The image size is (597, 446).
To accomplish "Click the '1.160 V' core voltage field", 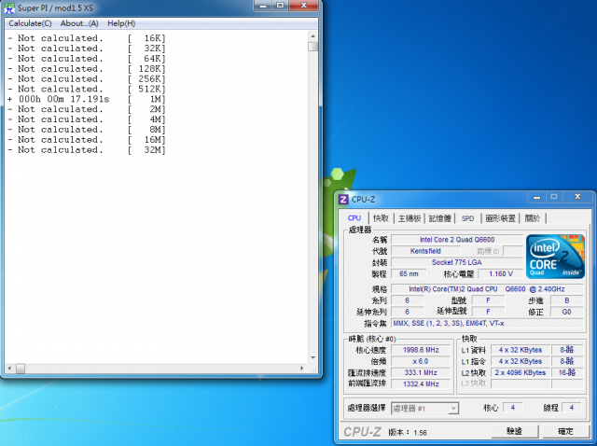I will 501,273.
